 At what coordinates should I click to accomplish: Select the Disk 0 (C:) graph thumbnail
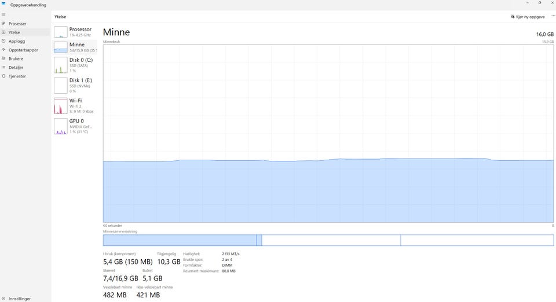click(x=61, y=65)
